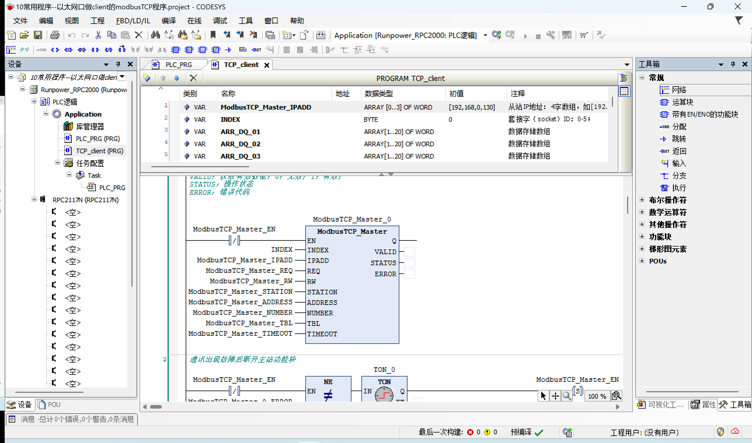Switch declaration editor to textual view

[x=624, y=78]
